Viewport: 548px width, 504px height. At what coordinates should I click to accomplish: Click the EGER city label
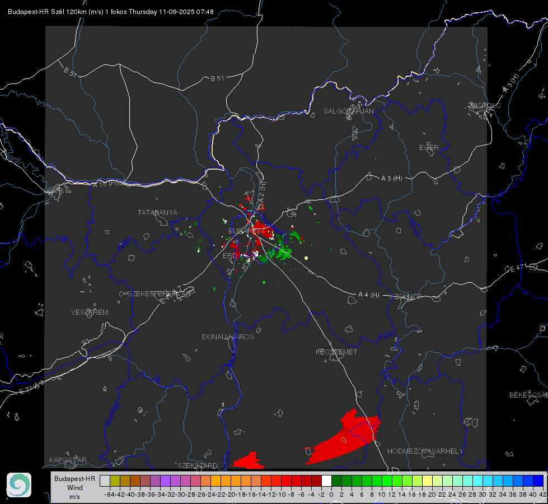click(x=429, y=148)
